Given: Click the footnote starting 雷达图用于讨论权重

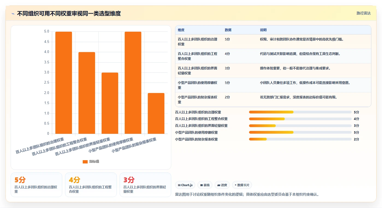Looking at the screenshot, I should point(247,195).
